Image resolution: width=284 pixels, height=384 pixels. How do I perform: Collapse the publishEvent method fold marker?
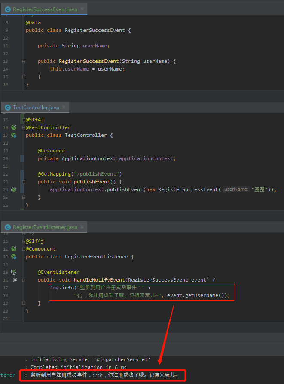[24, 182]
